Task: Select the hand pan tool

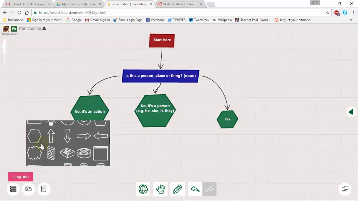Action: pos(161,189)
